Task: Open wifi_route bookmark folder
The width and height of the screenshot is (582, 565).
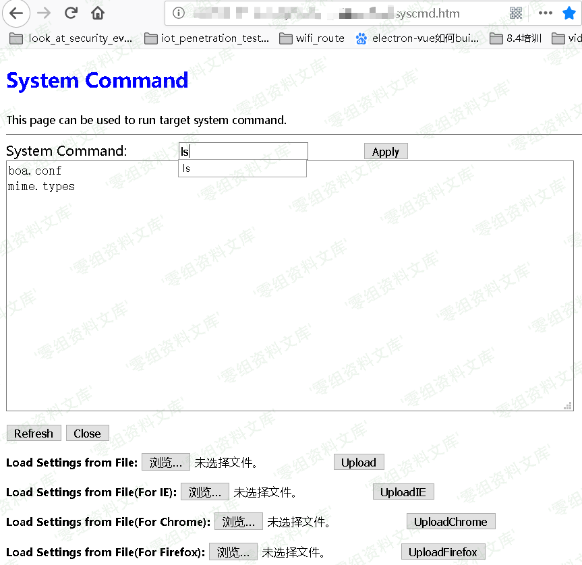Action: click(x=312, y=38)
